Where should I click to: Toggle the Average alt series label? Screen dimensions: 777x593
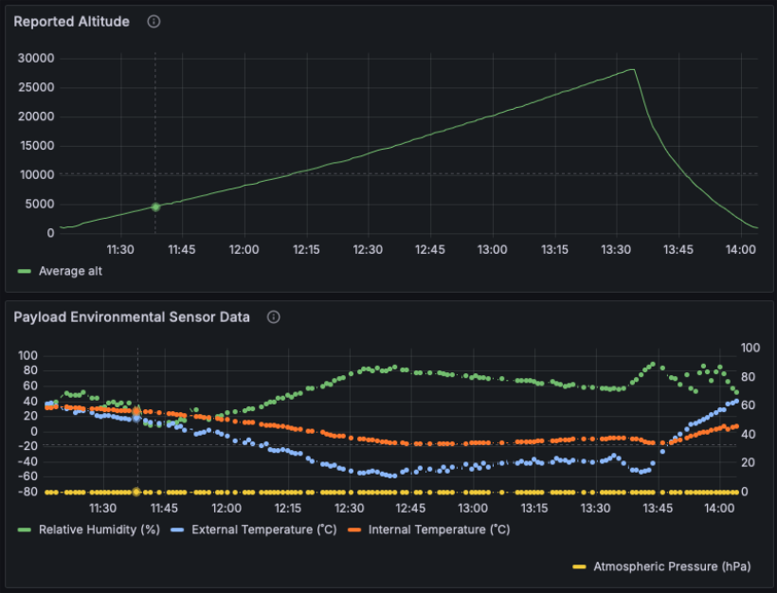click(x=70, y=271)
